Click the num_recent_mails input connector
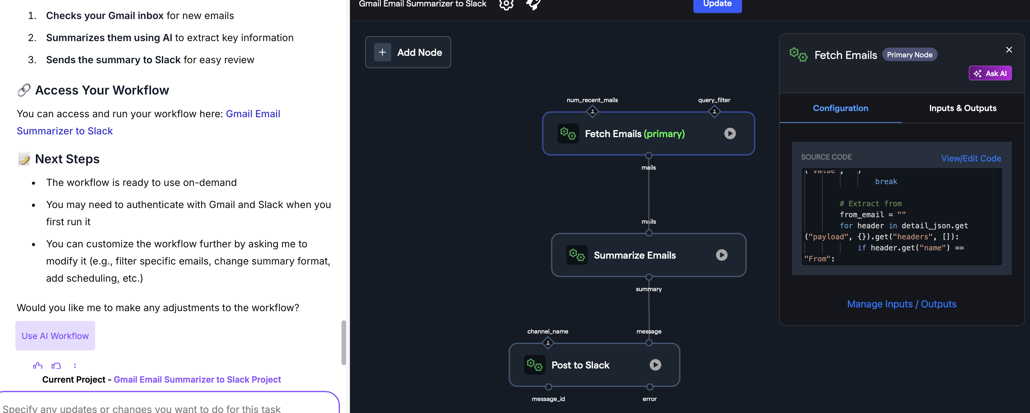 592,111
